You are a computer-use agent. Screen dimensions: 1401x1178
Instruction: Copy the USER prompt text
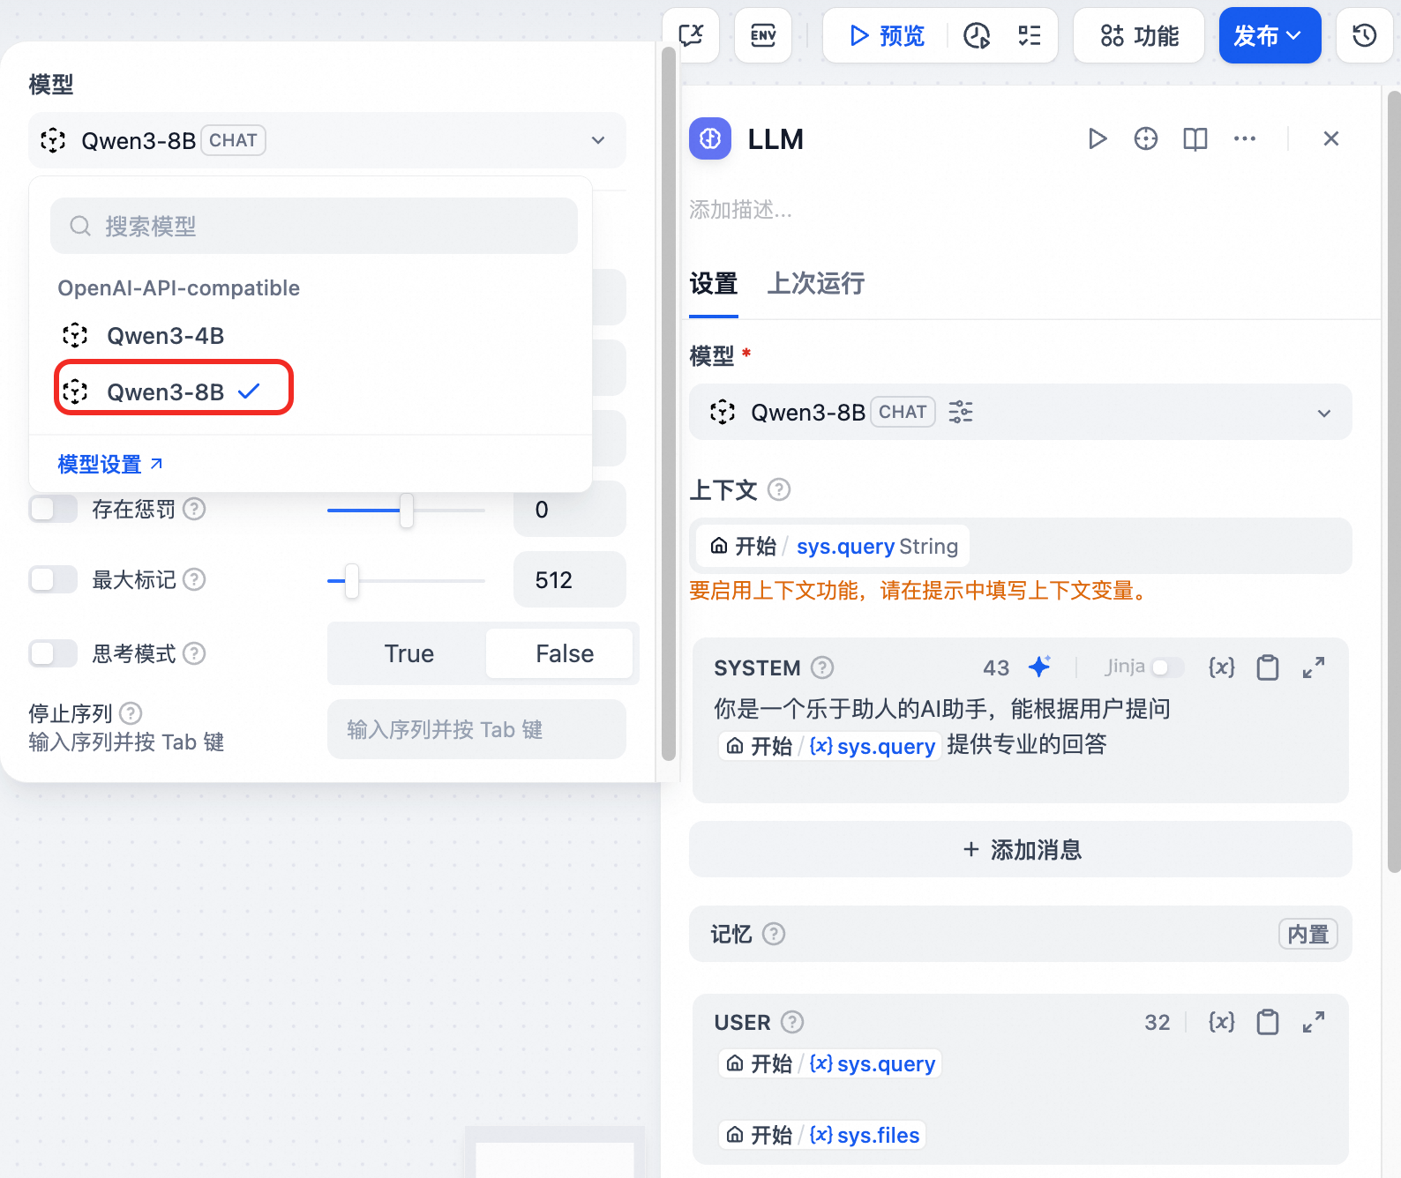coord(1268,1022)
